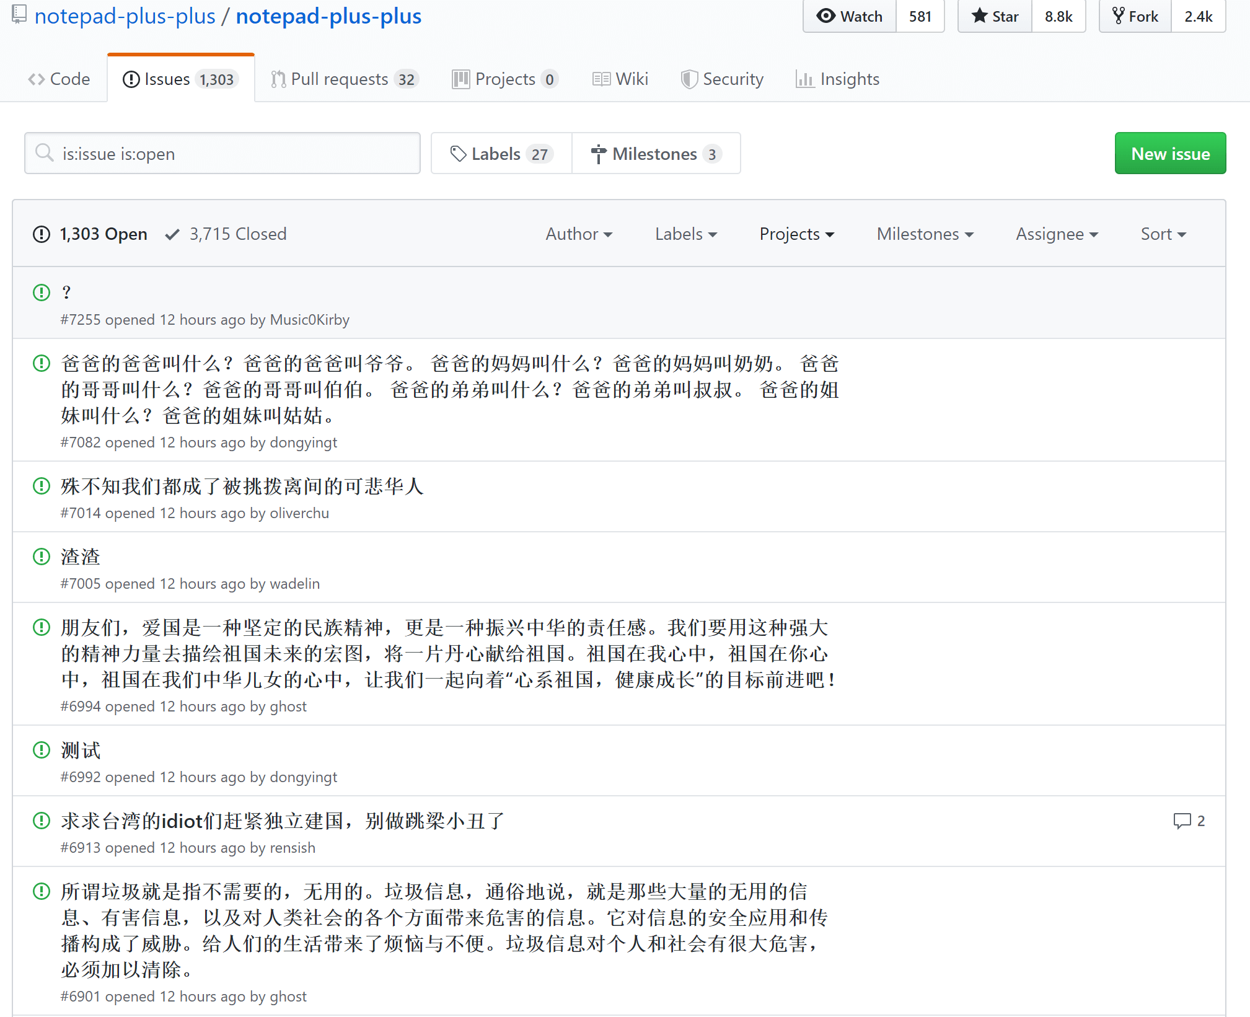Expand the Author filter dropdown

(x=579, y=234)
